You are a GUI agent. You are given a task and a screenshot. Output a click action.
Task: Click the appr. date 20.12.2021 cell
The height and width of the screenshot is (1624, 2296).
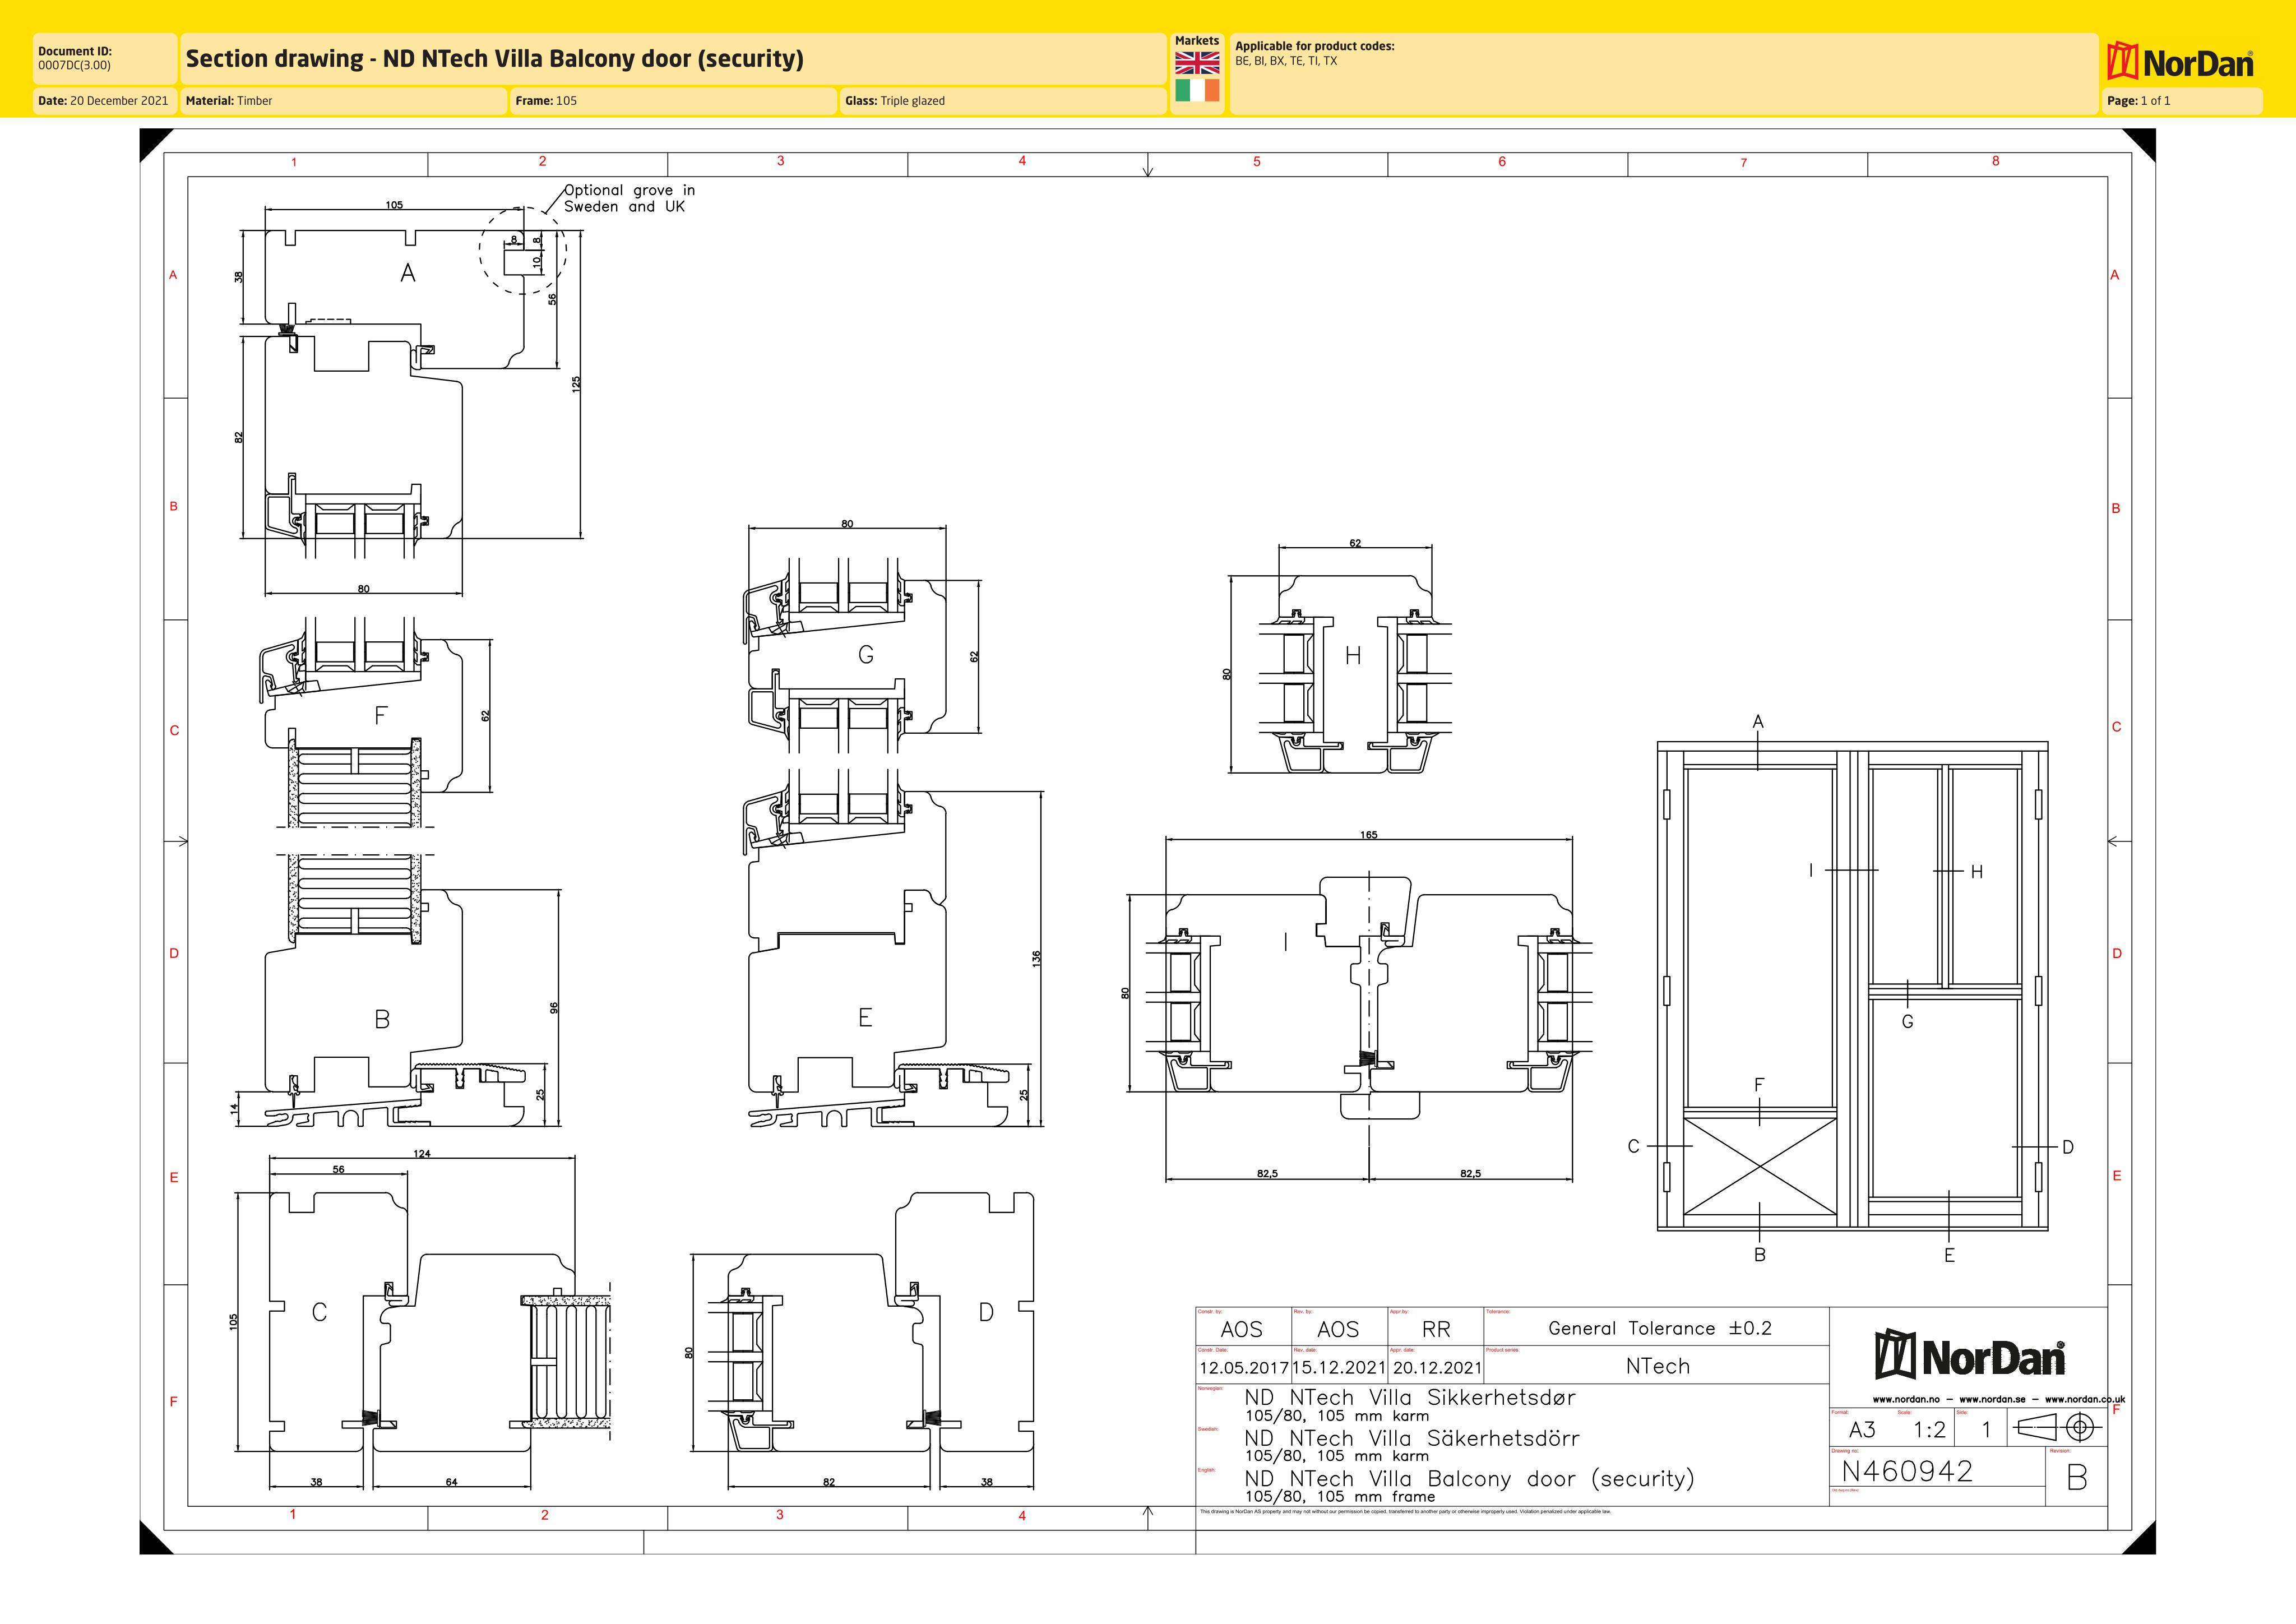(x=1436, y=1365)
